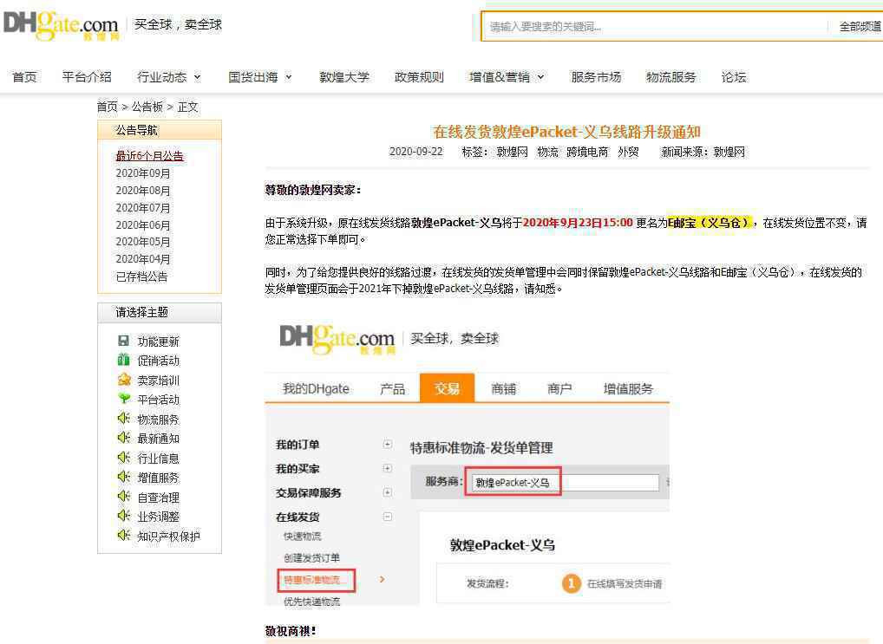Viewport: 883px width, 644px height.
Task: Click the speaker icon beside 自查治理
Action: 124,496
